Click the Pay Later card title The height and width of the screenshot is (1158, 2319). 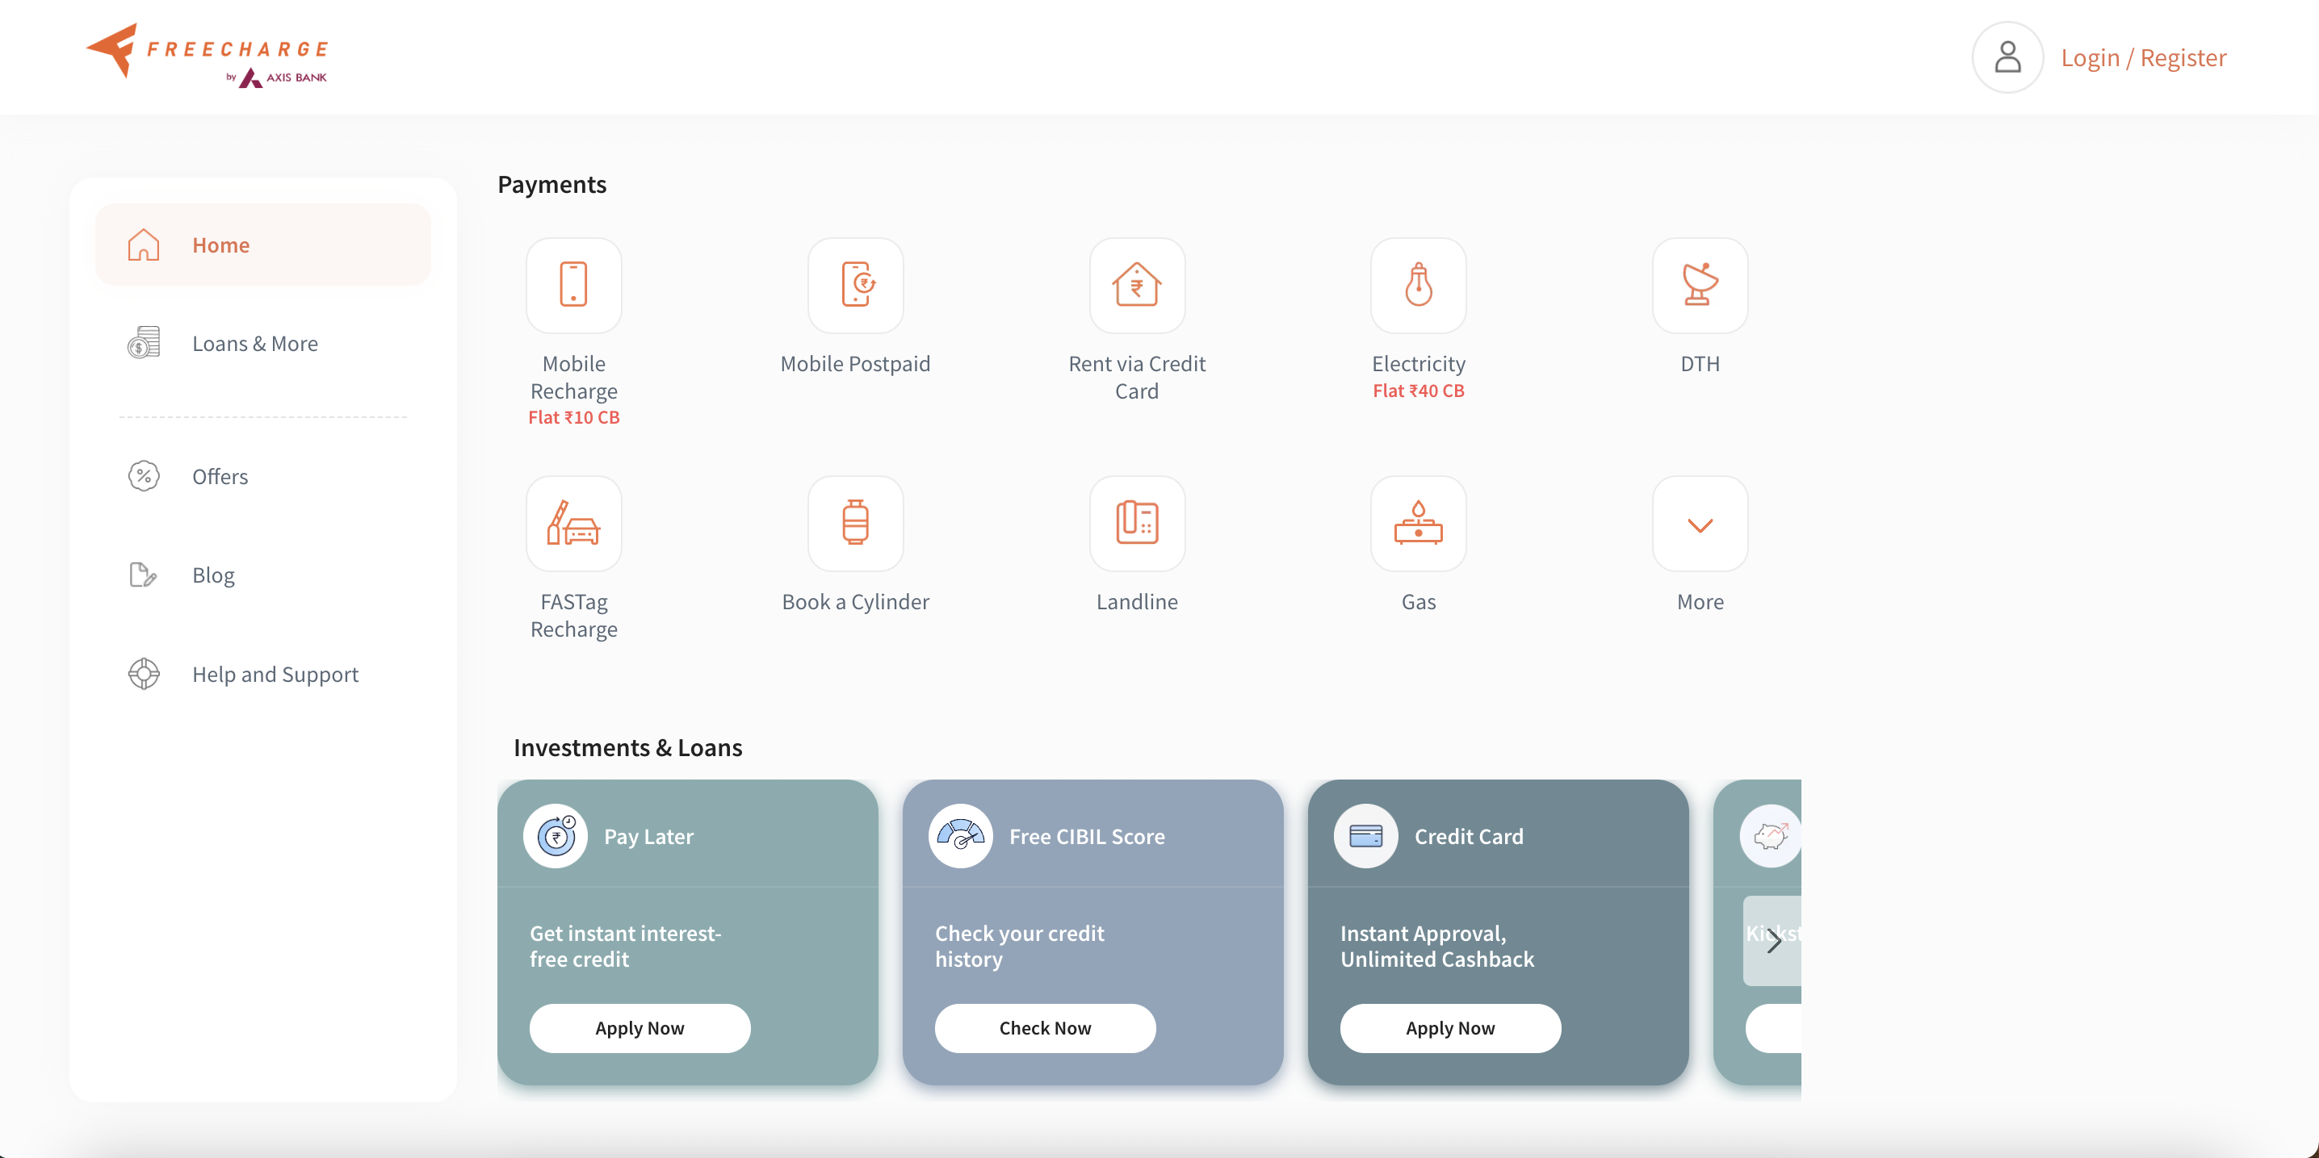[648, 836]
